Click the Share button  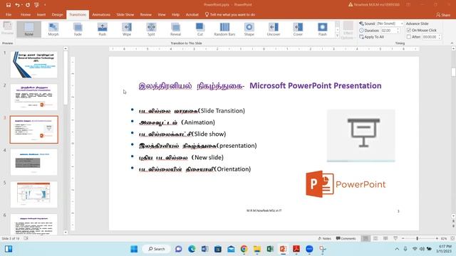(443, 14)
